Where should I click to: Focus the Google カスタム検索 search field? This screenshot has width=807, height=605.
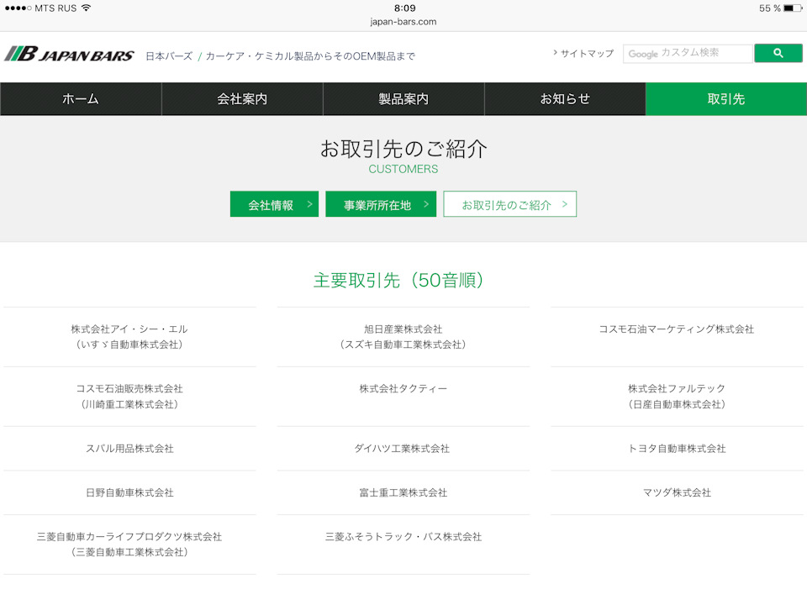point(688,53)
